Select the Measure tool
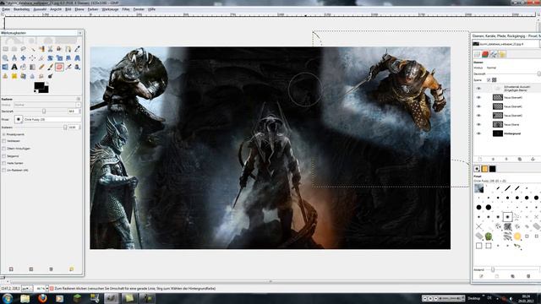Screen dimensions: 541x304 pyautogui.click(x=14, y=58)
